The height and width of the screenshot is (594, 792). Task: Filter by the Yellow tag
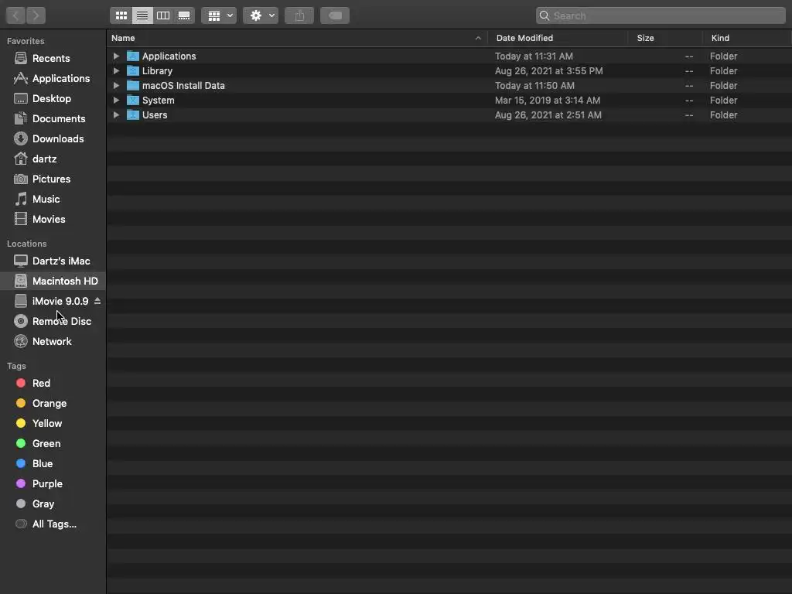tap(53, 423)
